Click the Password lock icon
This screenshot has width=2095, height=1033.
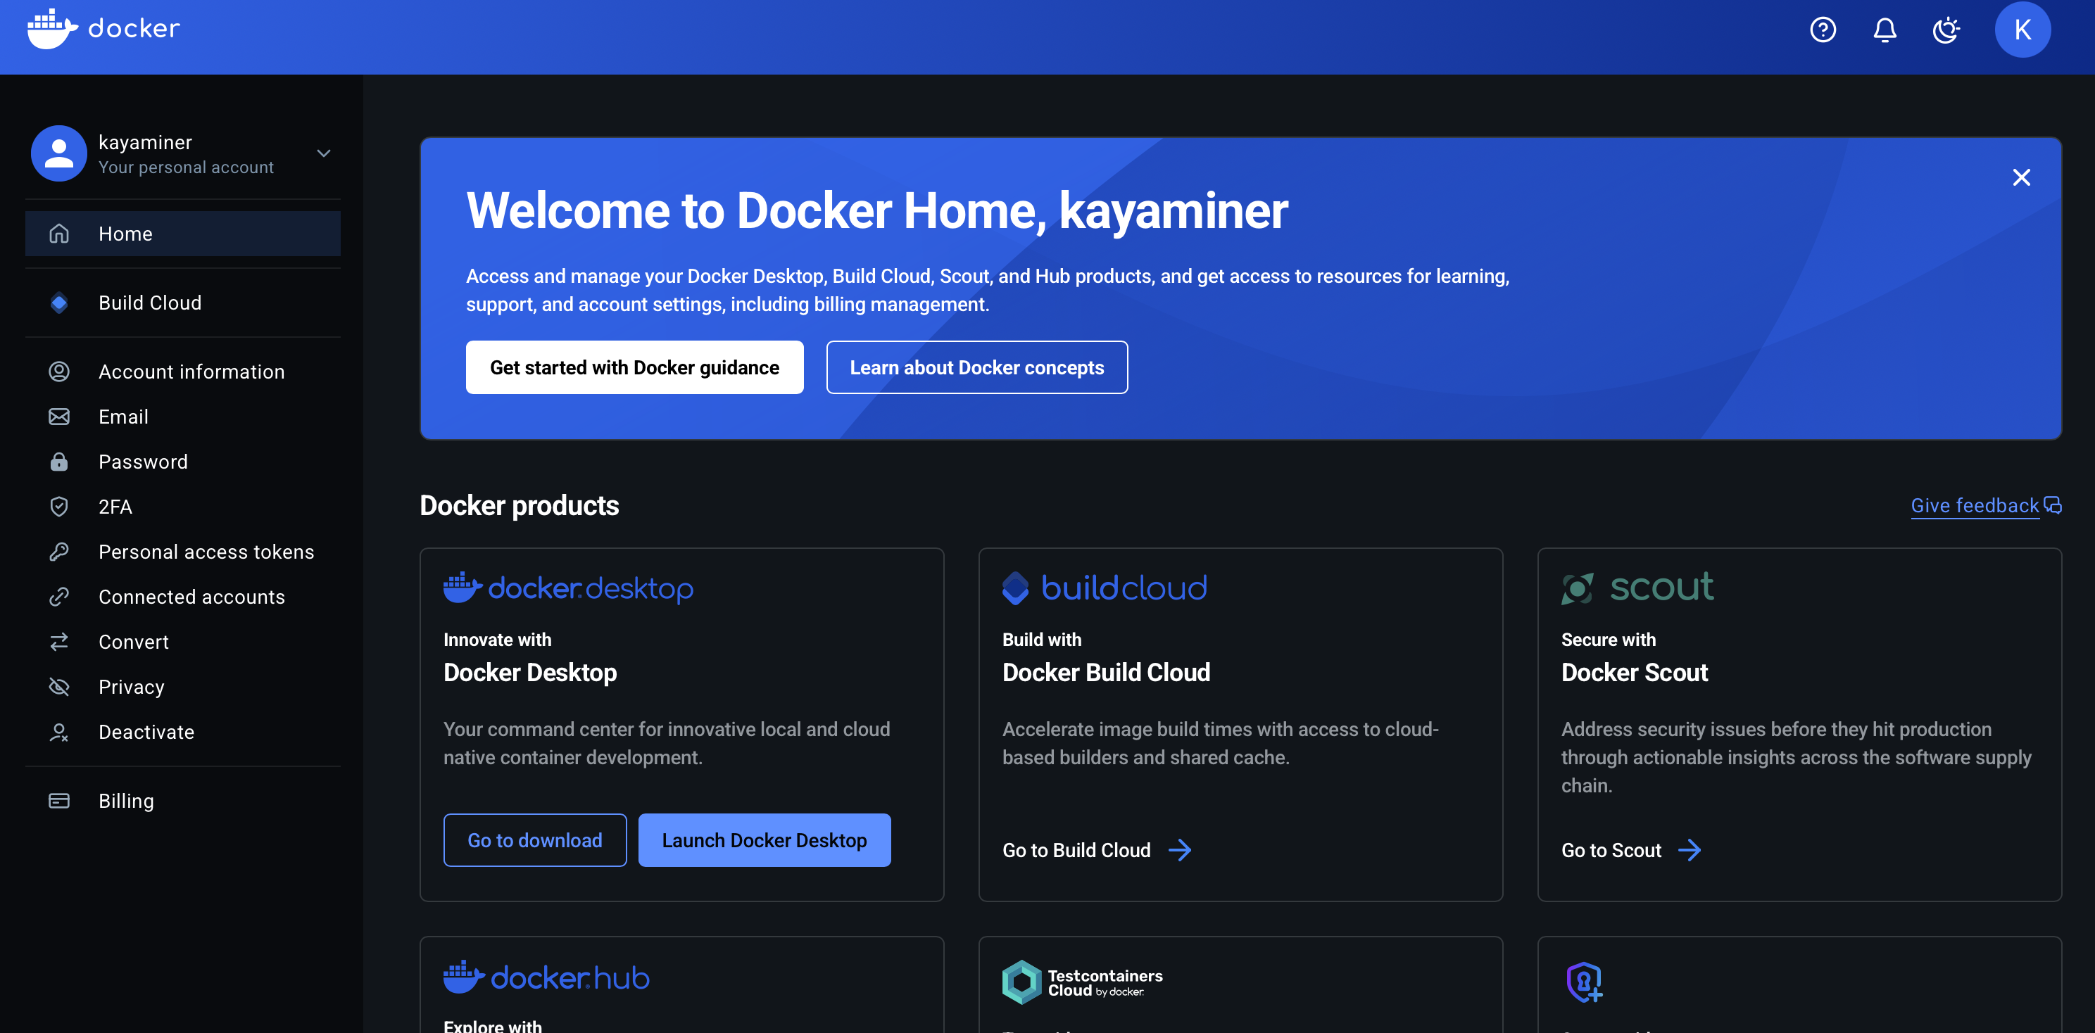pos(58,462)
